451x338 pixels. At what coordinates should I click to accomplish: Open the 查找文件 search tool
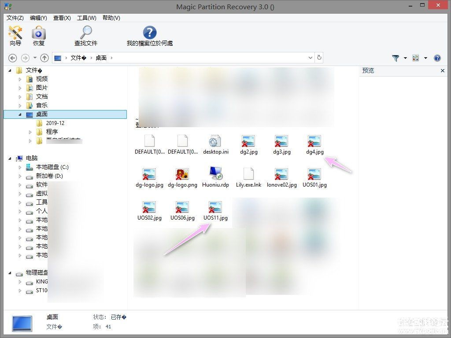(86, 36)
